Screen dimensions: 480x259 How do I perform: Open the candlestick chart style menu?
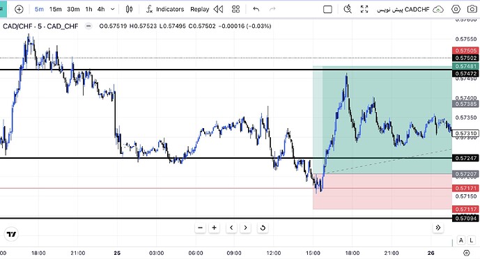(129, 9)
